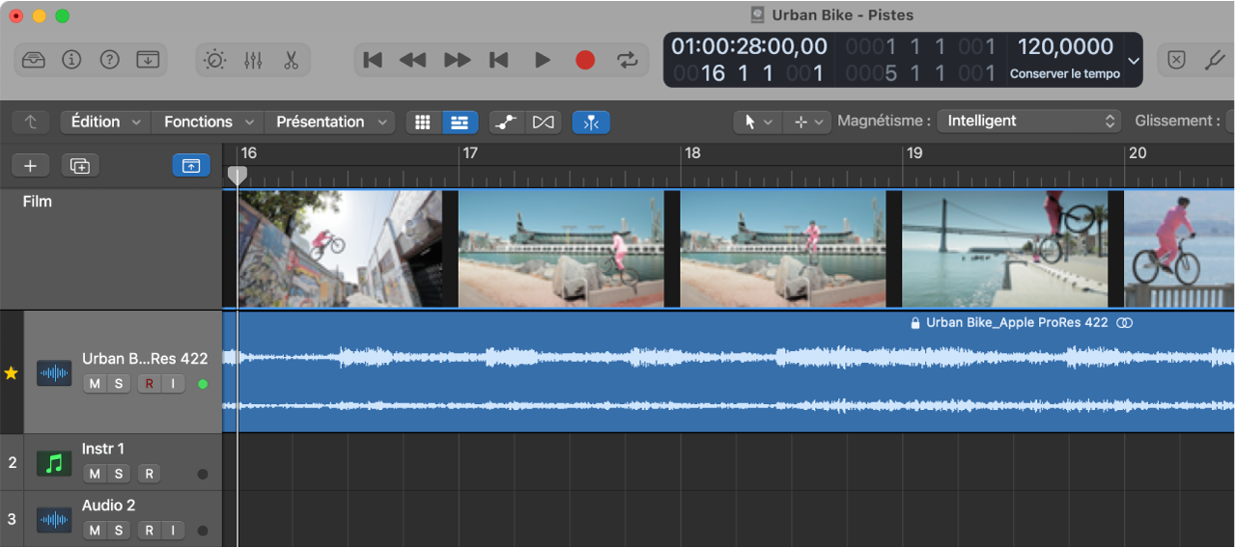Mute the Audio 2 track
The image size is (1235, 547).
94,531
